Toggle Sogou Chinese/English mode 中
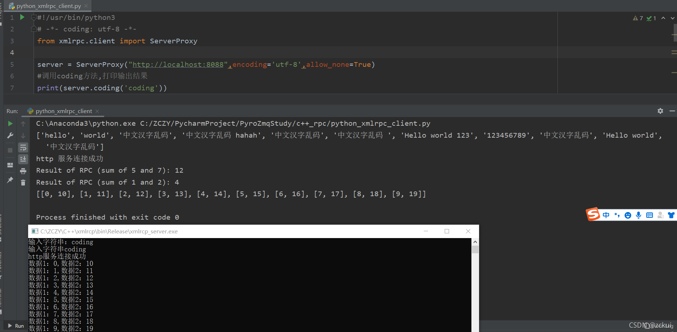This screenshot has width=677, height=332. (606, 215)
